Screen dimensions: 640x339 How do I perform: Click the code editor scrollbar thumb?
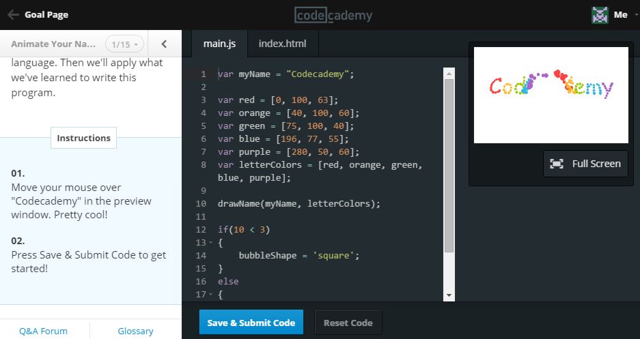449,166
